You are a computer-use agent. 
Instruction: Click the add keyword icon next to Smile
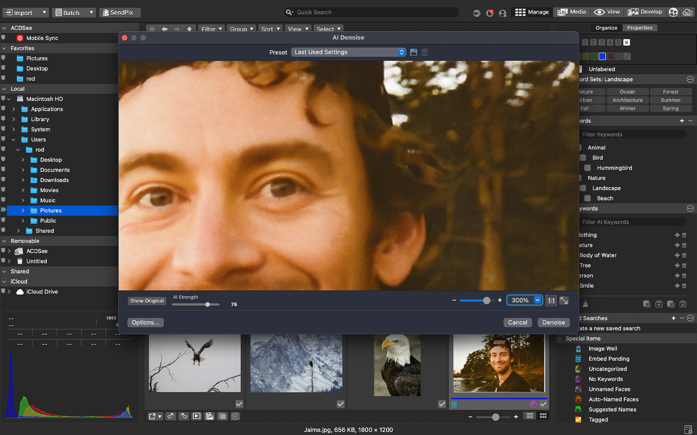point(677,286)
